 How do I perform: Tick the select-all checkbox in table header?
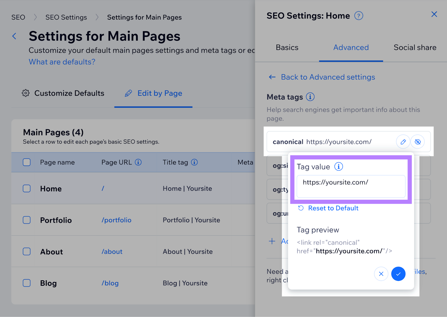pos(27,162)
